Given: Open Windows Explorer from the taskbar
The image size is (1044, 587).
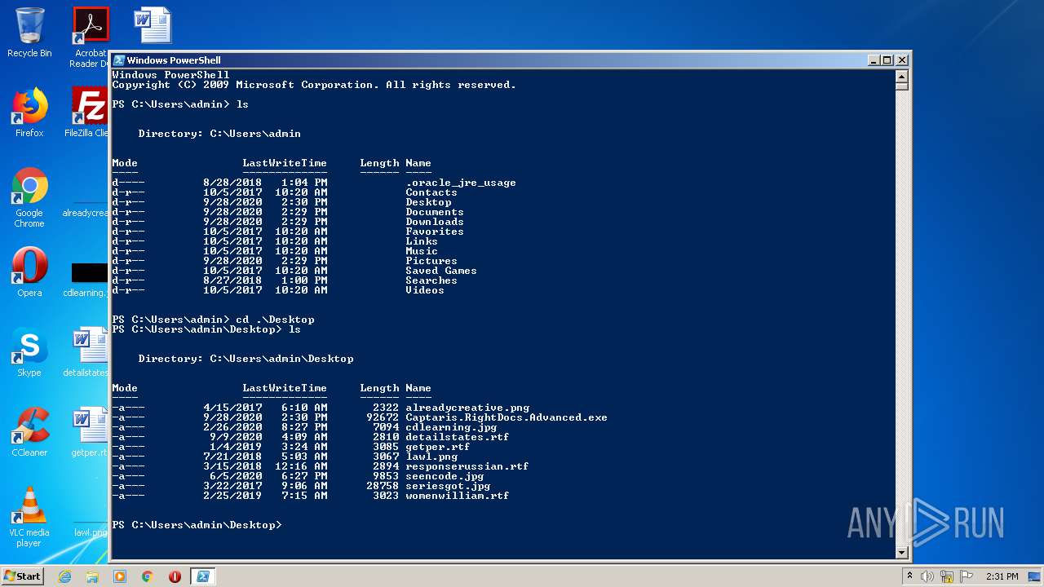Looking at the screenshot, I should [92, 576].
